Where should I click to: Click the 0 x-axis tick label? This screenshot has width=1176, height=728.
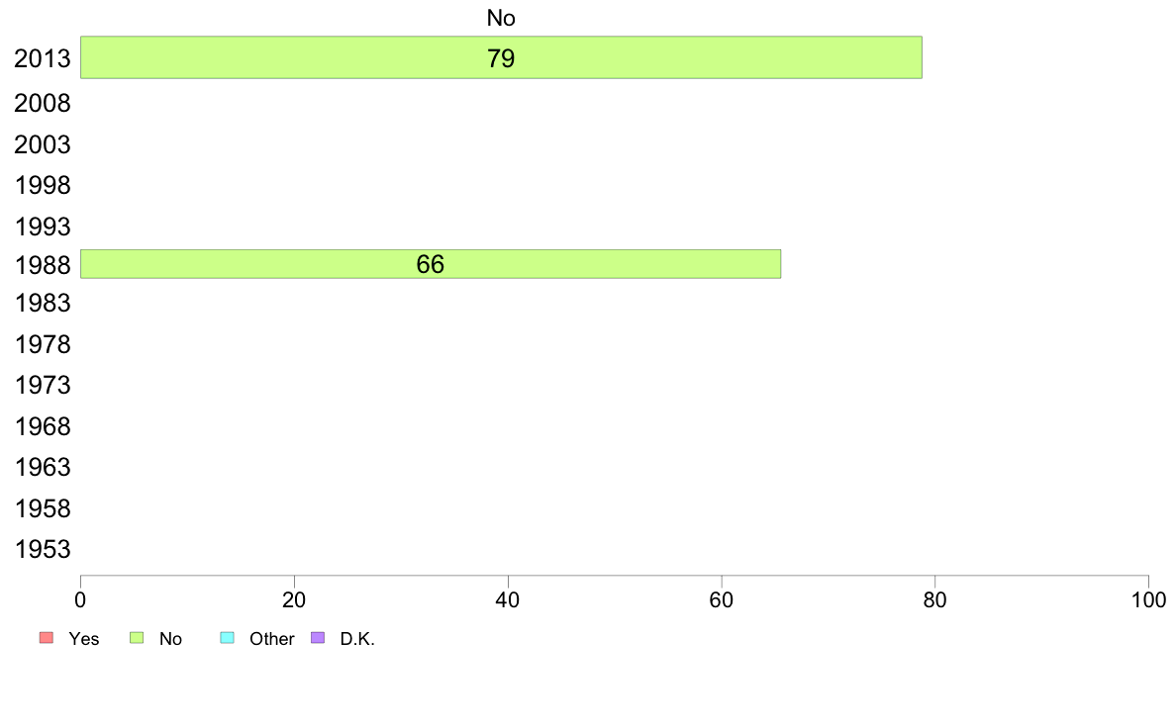point(80,599)
